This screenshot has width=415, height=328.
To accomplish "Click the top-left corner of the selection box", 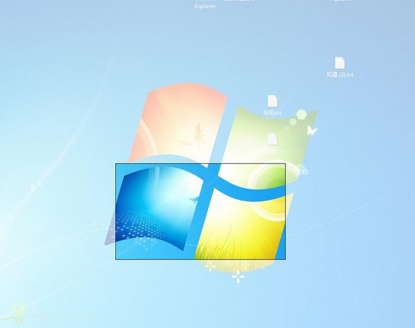I will (115, 164).
